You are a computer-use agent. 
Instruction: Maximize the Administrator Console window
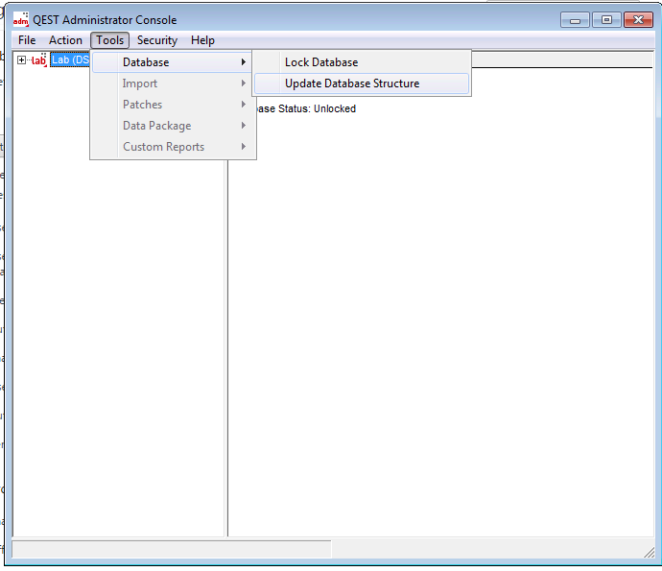coord(605,20)
